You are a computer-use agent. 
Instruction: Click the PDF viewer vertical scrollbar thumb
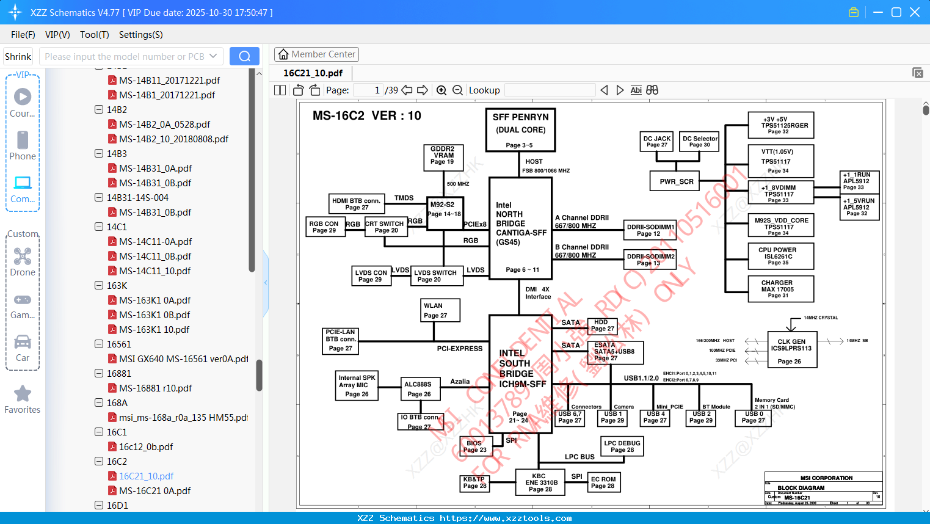coord(926,110)
